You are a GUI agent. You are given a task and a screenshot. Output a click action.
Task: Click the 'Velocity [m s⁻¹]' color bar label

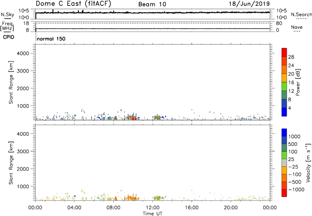click(308, 163)
